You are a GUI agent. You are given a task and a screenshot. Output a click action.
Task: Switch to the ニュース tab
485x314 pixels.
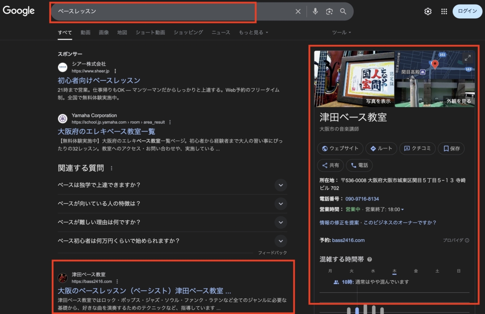(x=221, y=32)
